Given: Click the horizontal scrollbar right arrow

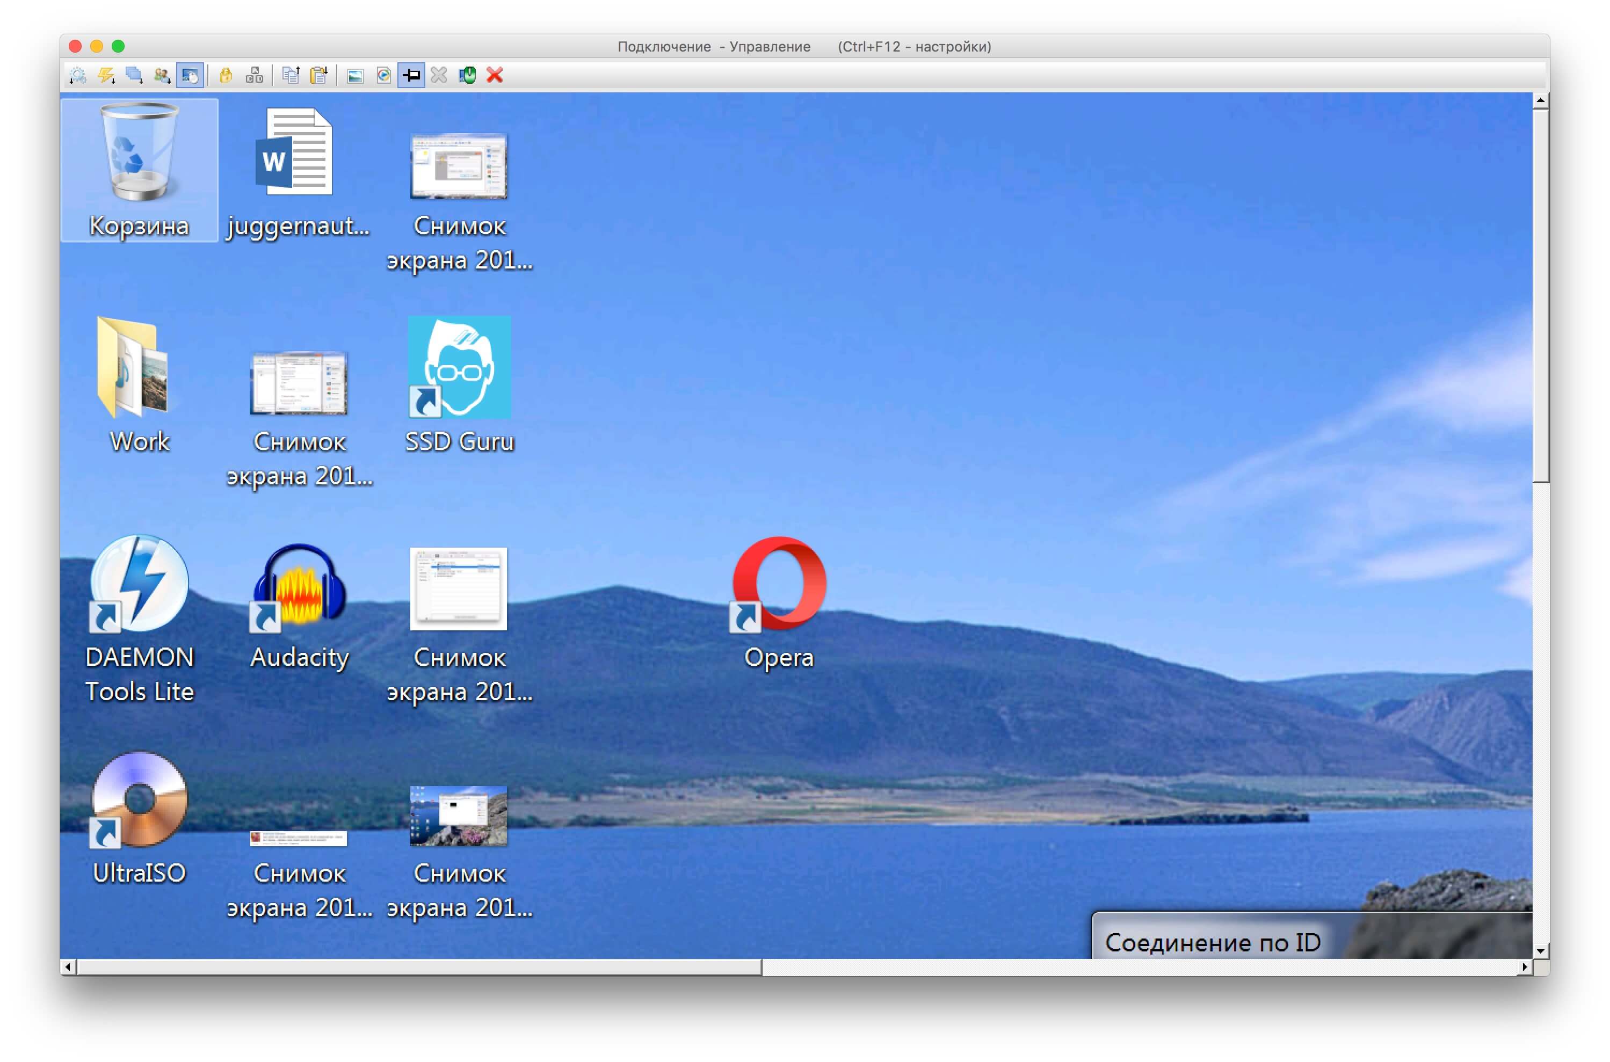Looking at the screenshot, I should tap(1525, 967).
